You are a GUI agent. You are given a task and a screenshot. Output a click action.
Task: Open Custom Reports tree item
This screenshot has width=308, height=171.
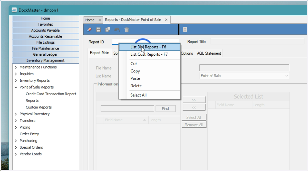pyautogui.click(x=39, y=107)
